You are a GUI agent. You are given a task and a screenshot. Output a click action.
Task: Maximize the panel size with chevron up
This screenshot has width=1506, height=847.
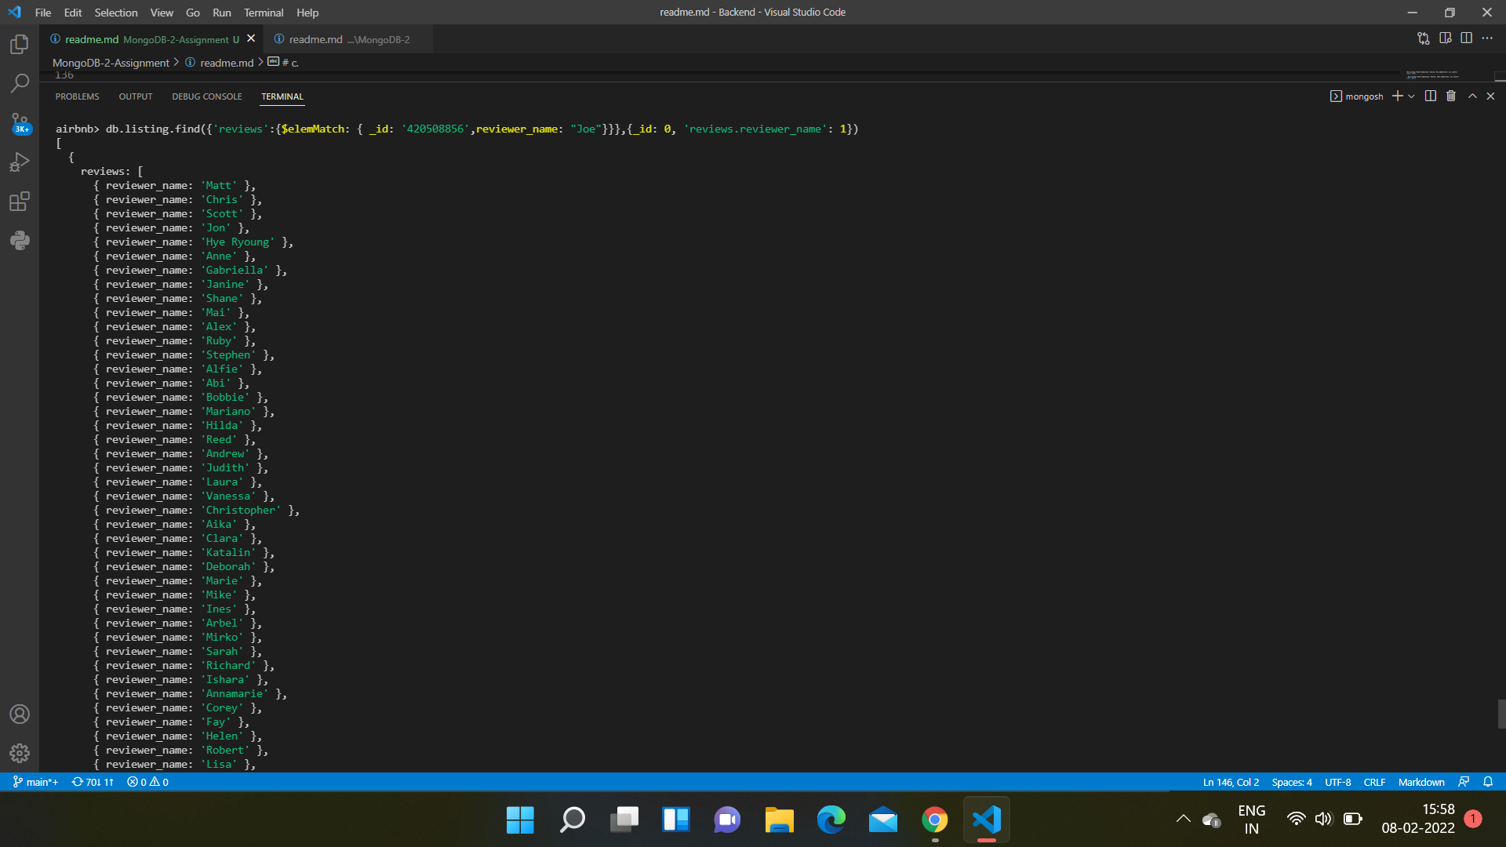(1472, 96)
